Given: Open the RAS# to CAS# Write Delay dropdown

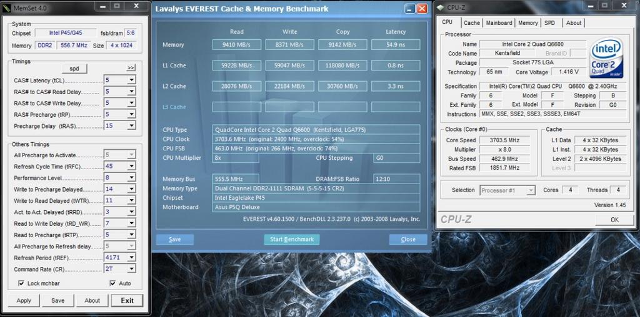Looking at the screenshot, I should click(131, 103).
